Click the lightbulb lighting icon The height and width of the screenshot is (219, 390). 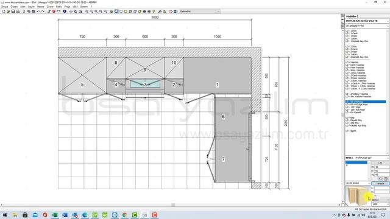pos(154,12)
